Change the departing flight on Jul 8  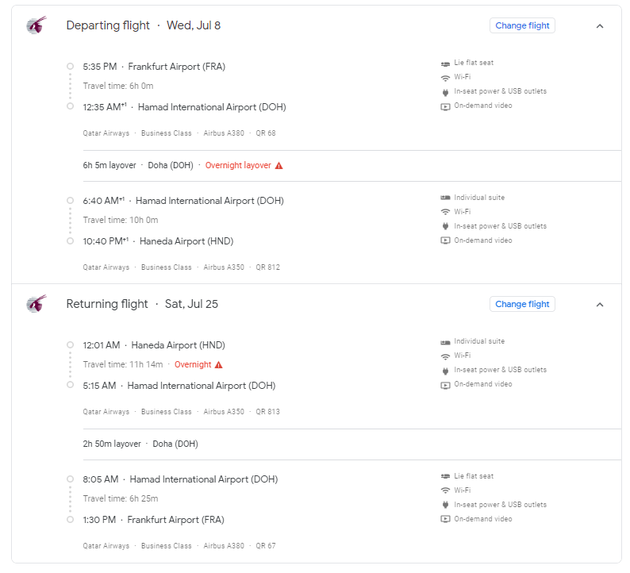[522, 25]
